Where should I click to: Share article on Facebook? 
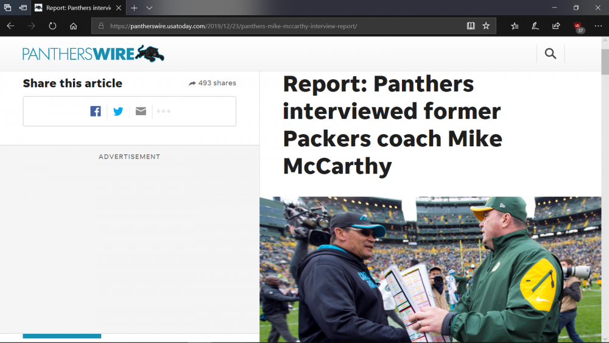96,111
